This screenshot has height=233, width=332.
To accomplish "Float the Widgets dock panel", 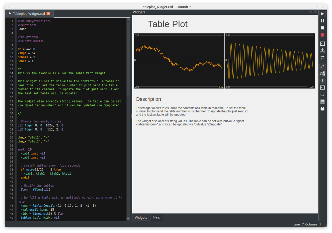I will coord(310,12).
